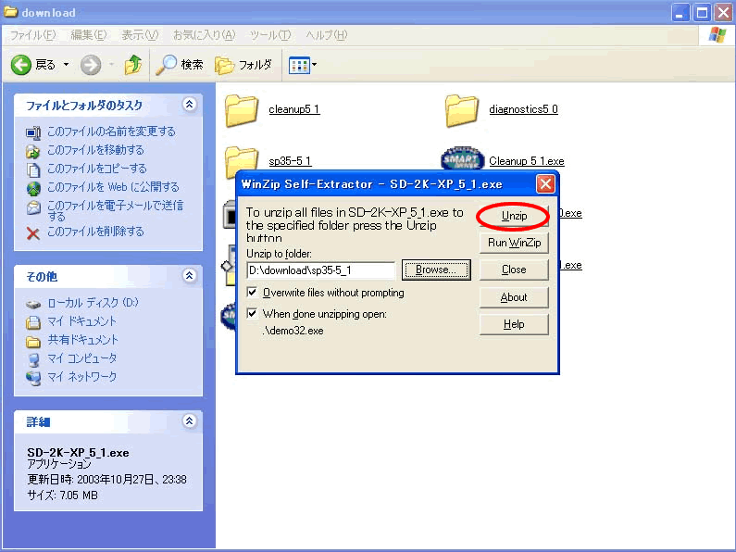Screen dimensions: 736x552
Task: Click the My Network (マイ ネットワーク) link
Action: [81, 377]
